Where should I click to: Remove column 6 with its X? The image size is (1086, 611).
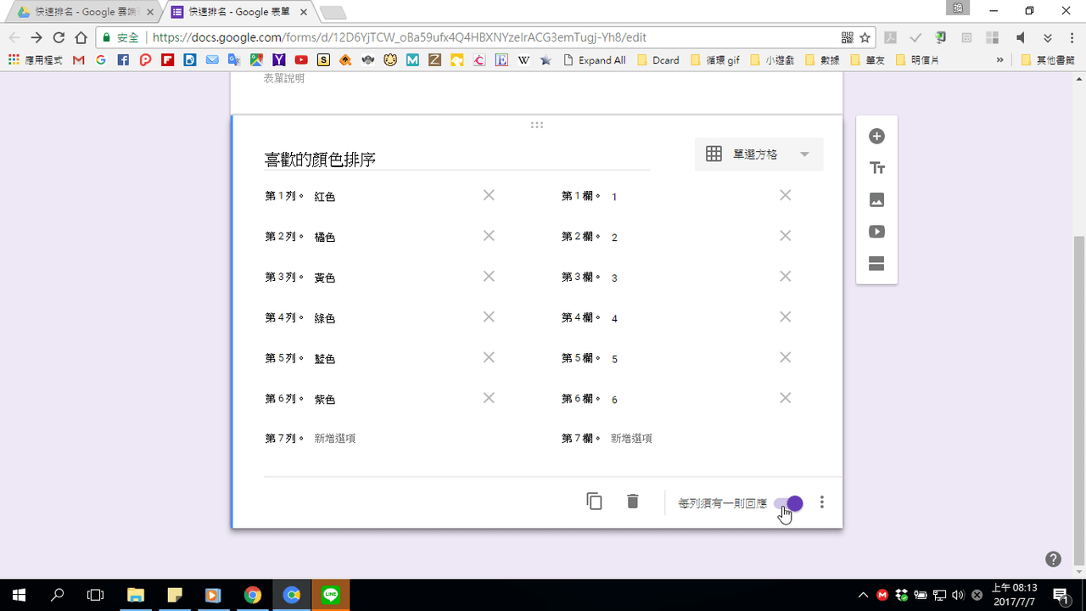coord(785,398)
